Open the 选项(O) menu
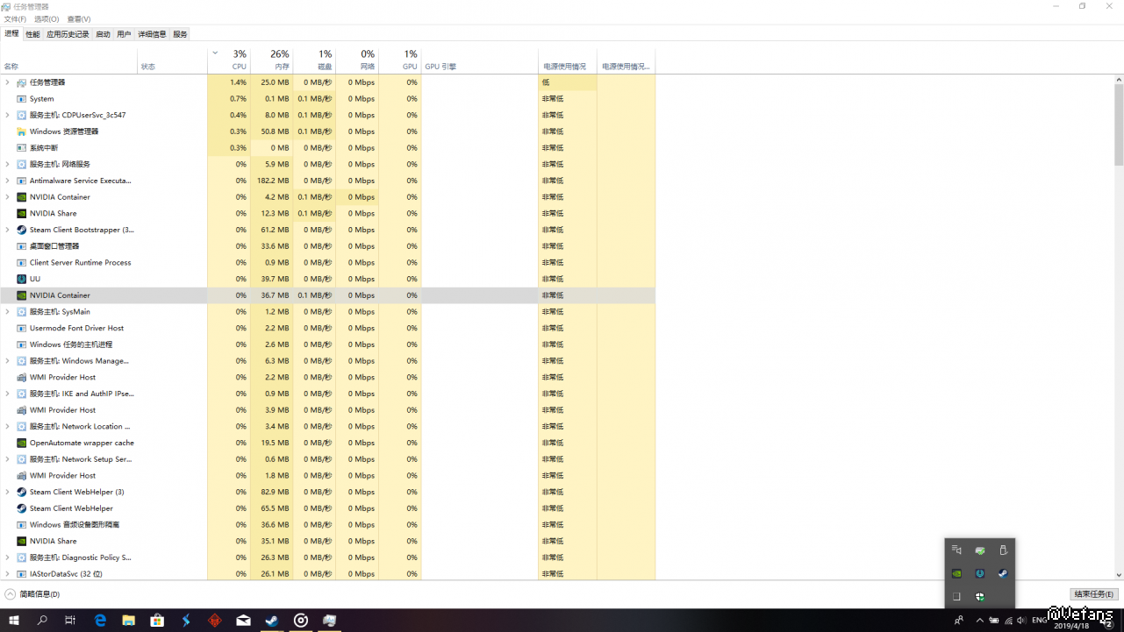 click(47, 19)
